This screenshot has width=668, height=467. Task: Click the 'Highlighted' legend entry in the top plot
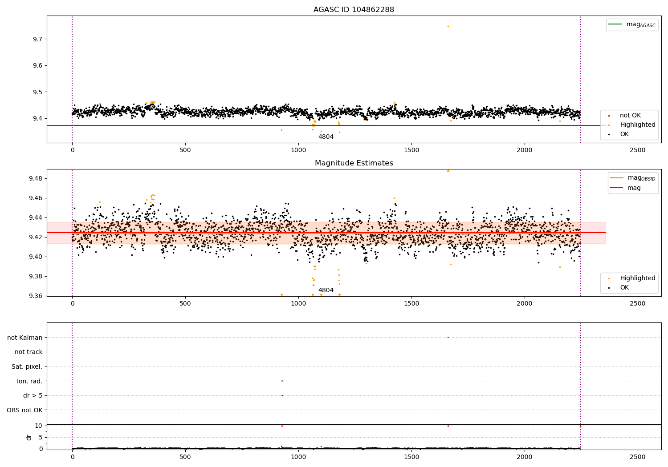point(638,125)
